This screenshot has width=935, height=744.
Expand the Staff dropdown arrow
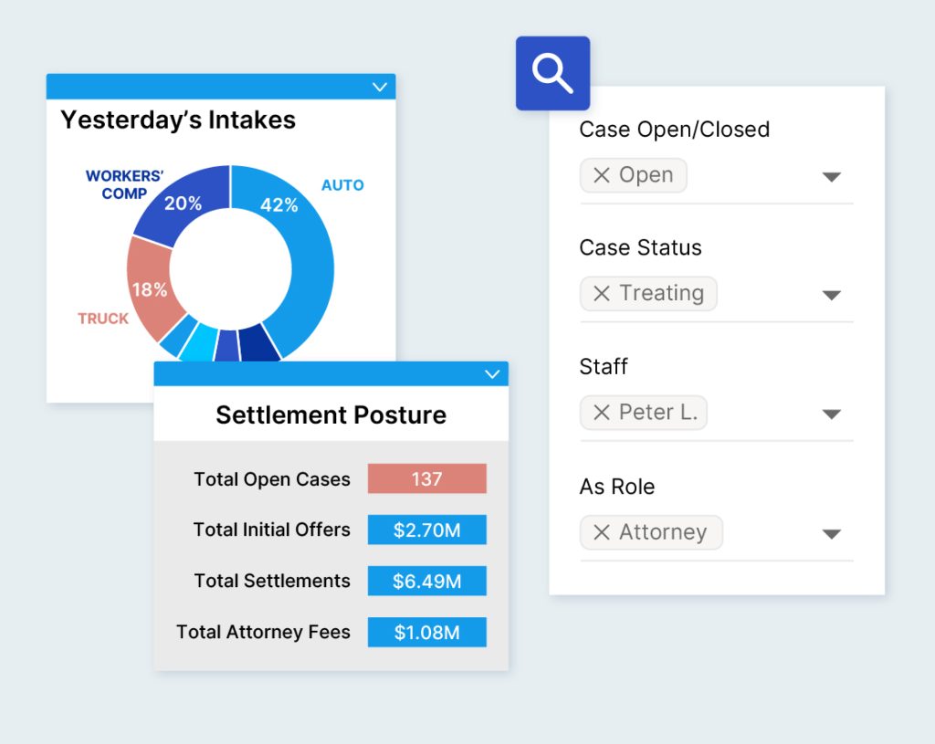coord(831,414)
